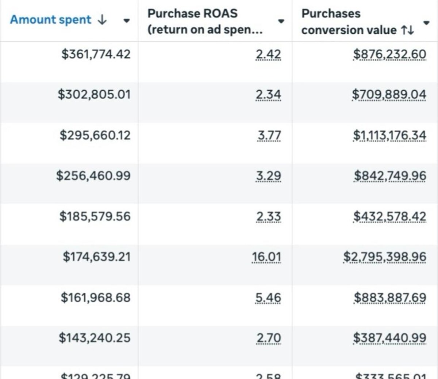The image size is (438, 379).
Task: Click the 2.70 ROAS value
Action: pos(269,338)
